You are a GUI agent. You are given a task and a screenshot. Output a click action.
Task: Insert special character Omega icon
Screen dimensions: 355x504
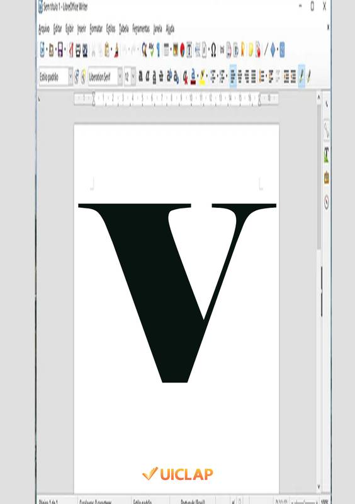(x=213, y=50)
